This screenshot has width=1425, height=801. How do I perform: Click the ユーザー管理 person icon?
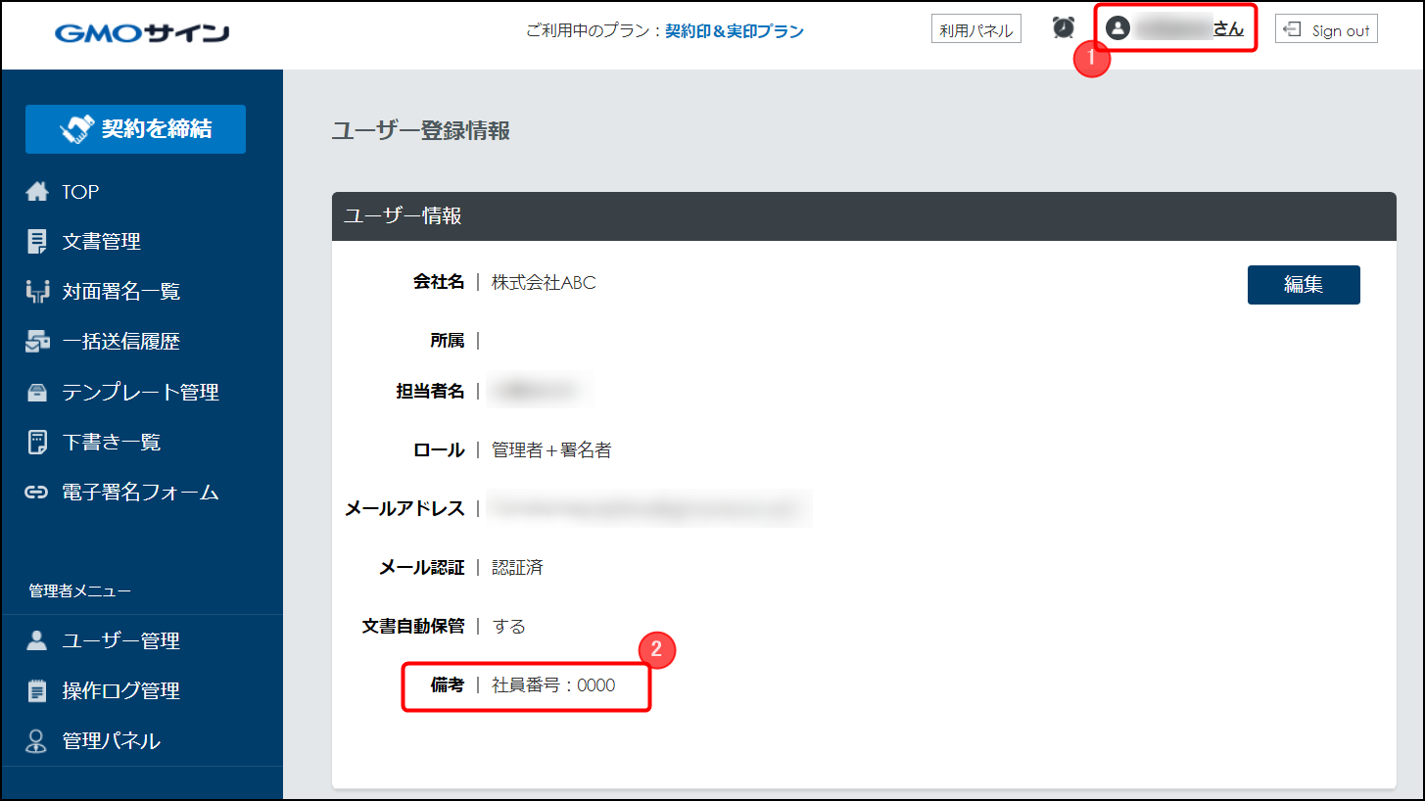click(x=37, y=641)
